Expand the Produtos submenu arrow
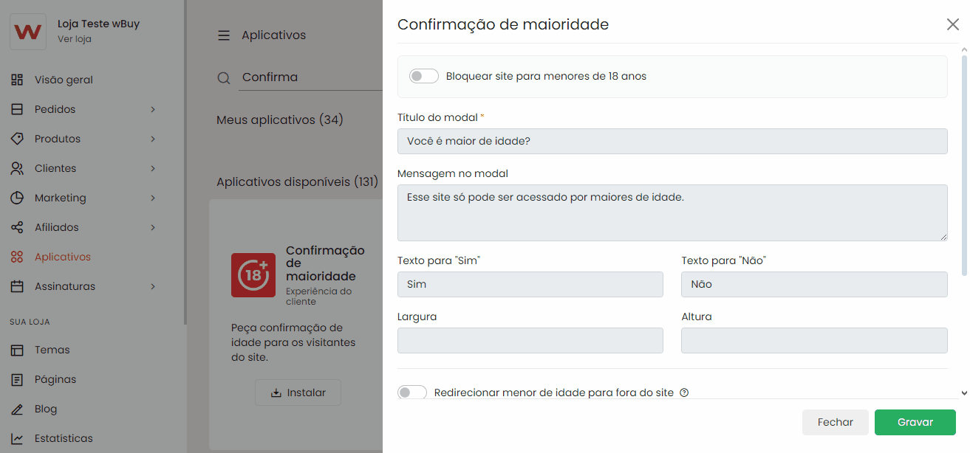 click(153, 139)
